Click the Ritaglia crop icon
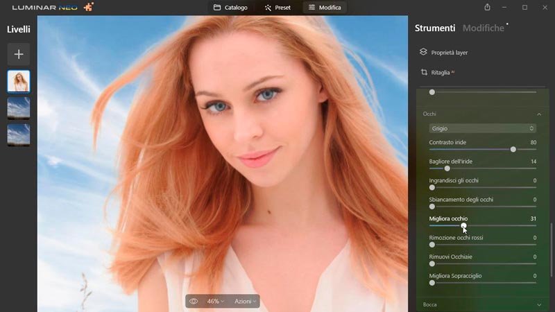Screen dimensions: 555x312 424,72
